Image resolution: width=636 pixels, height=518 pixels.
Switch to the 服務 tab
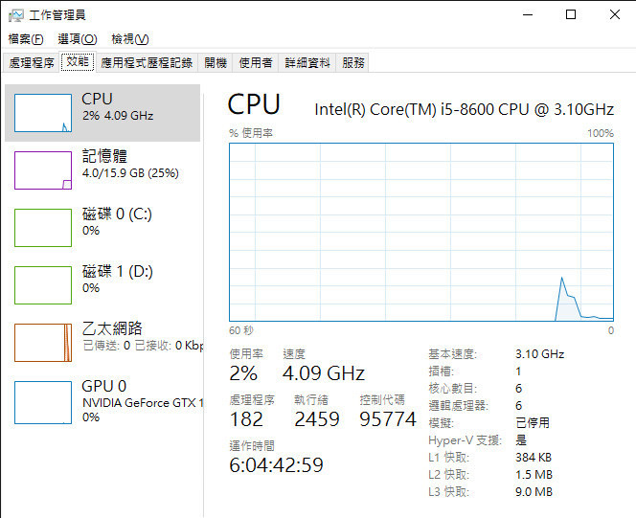pyautogui.click(x=353, y=62)
